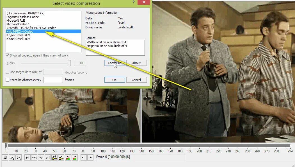Click the Stop playback button
The height and width of the screenshot is (167, 295).
(x=5, y=157)
